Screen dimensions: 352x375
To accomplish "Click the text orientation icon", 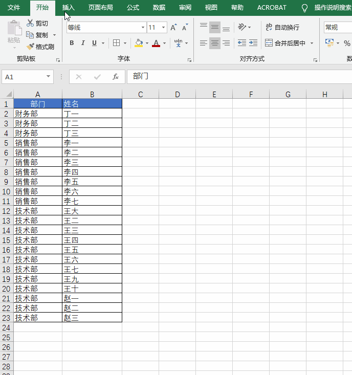I will tap(242, 27).
